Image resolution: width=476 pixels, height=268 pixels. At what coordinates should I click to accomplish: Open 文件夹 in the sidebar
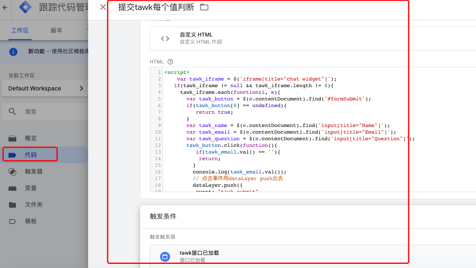[34, 205]
